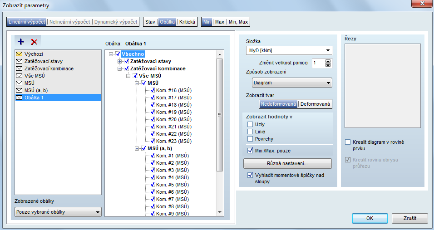Select the Obálka option
The image size is (434, 230).
tap(167, 22)
